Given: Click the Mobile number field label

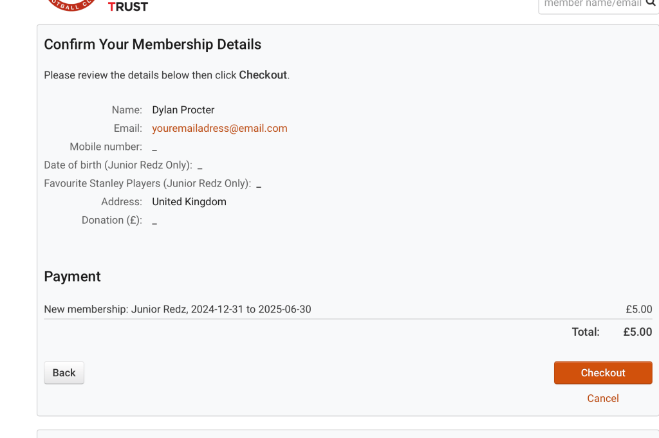Looking at the screenshot, I should coord(106,147).
